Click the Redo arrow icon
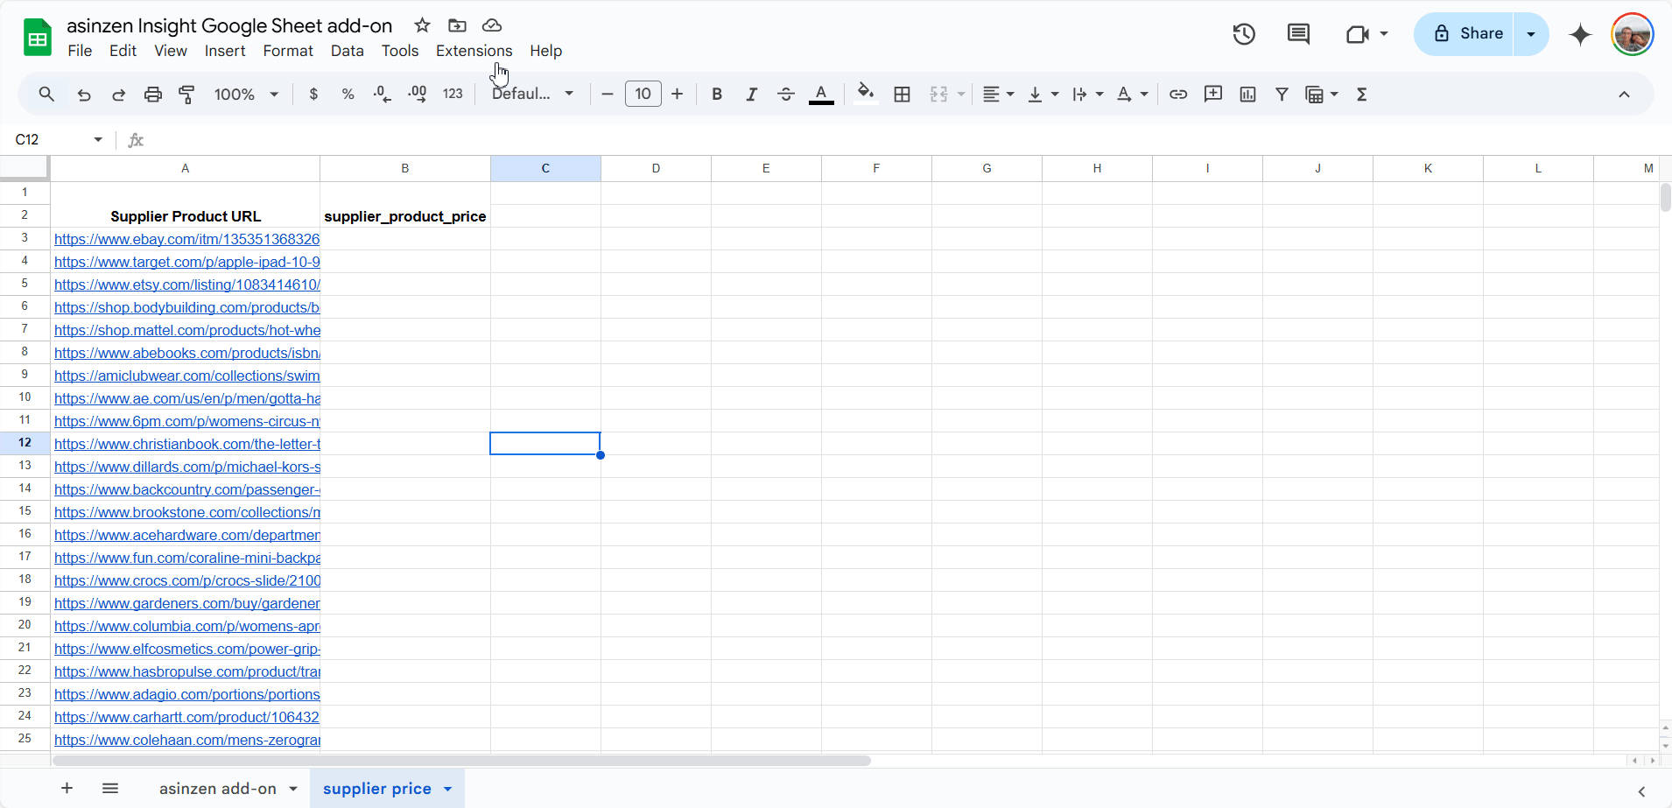This screenshot has height=808, width=1672. point(118,95)
